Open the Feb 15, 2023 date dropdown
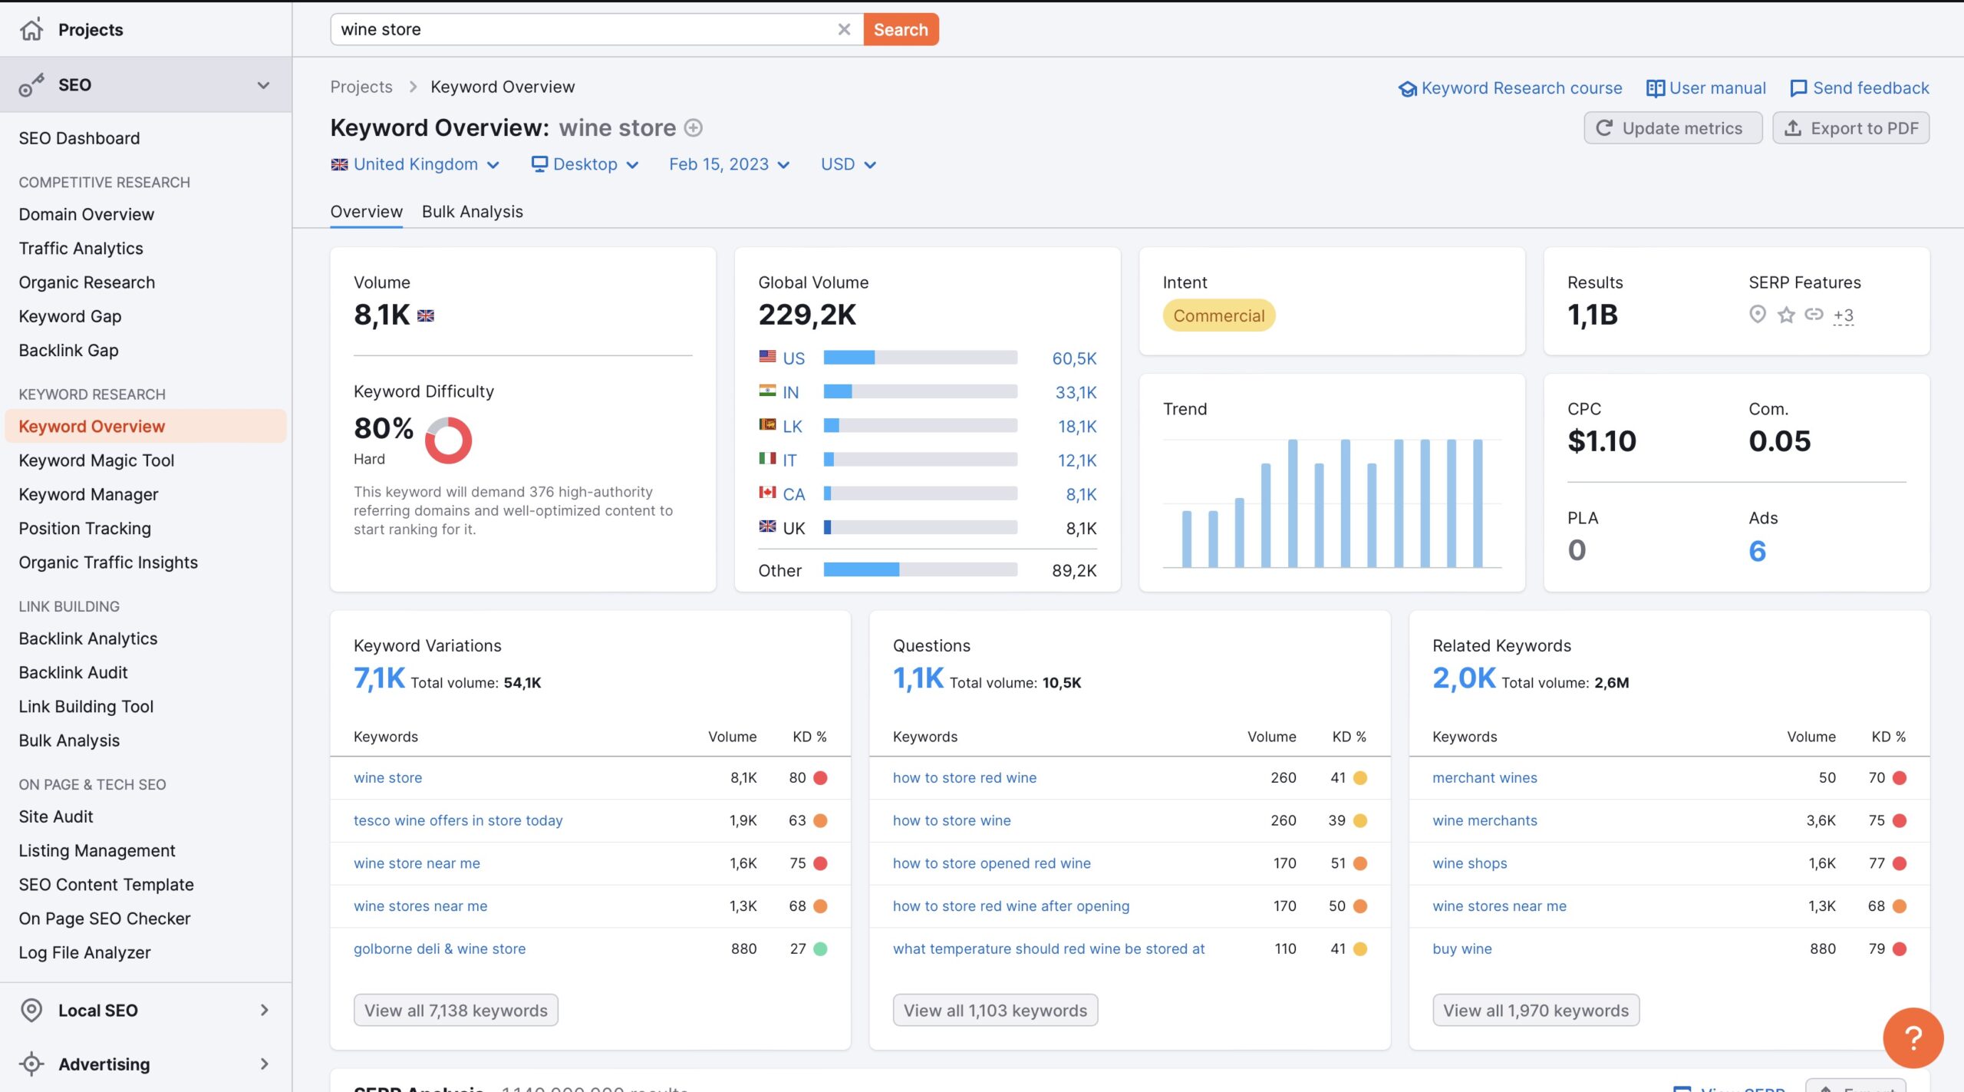This screenshot has width=1964, height=1092. [729, 164]
